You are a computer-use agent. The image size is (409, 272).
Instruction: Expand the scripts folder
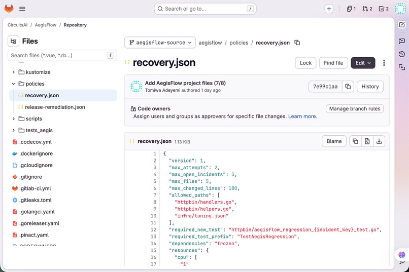tap(14, 119)
